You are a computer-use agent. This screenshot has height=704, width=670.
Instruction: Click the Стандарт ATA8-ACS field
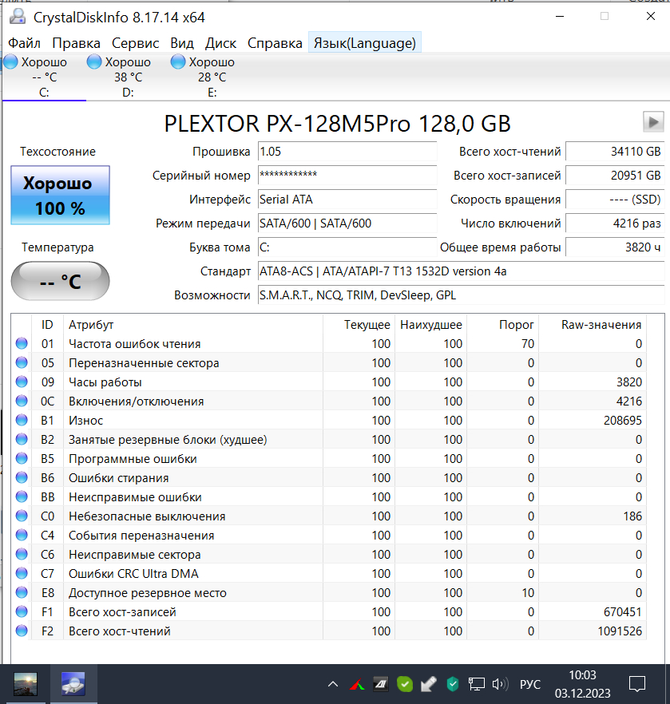pyautogui.click(x=462, y=271)
